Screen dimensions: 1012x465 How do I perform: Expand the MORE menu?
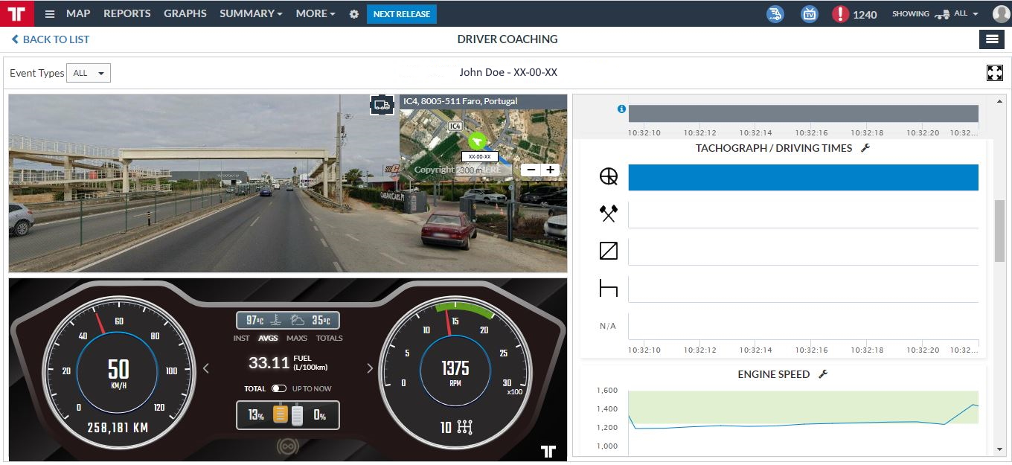tap(315, 14)
